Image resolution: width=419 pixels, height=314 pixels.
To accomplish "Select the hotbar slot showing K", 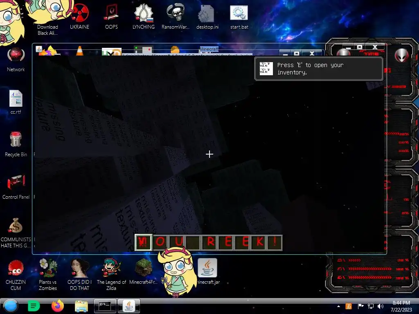I will (259, 242).
